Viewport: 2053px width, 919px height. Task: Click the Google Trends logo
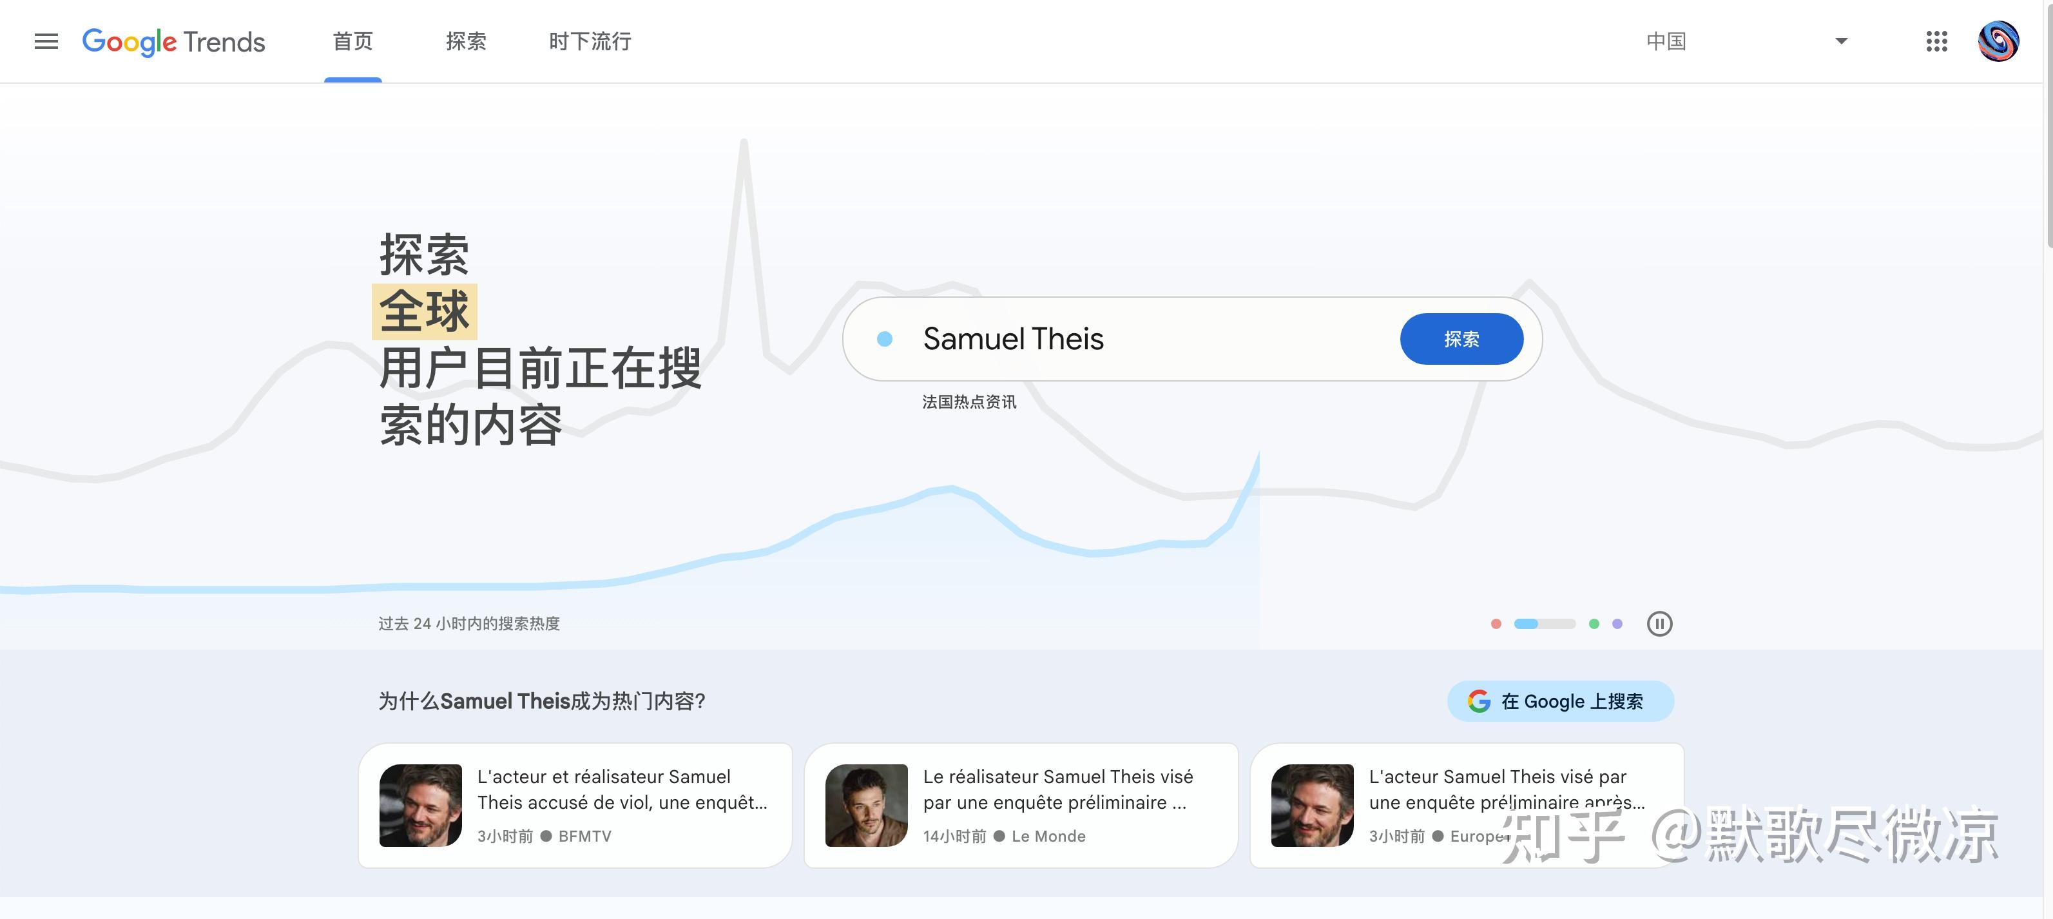(x=174, y=41)
